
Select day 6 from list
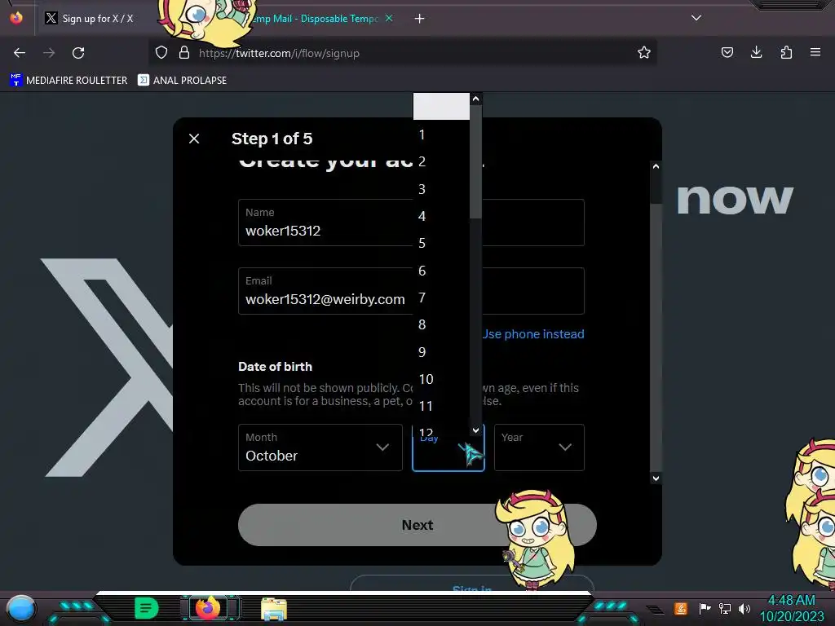coord(441,271)
